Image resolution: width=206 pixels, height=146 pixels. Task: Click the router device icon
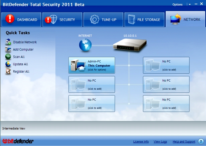(x=130, y=45)
